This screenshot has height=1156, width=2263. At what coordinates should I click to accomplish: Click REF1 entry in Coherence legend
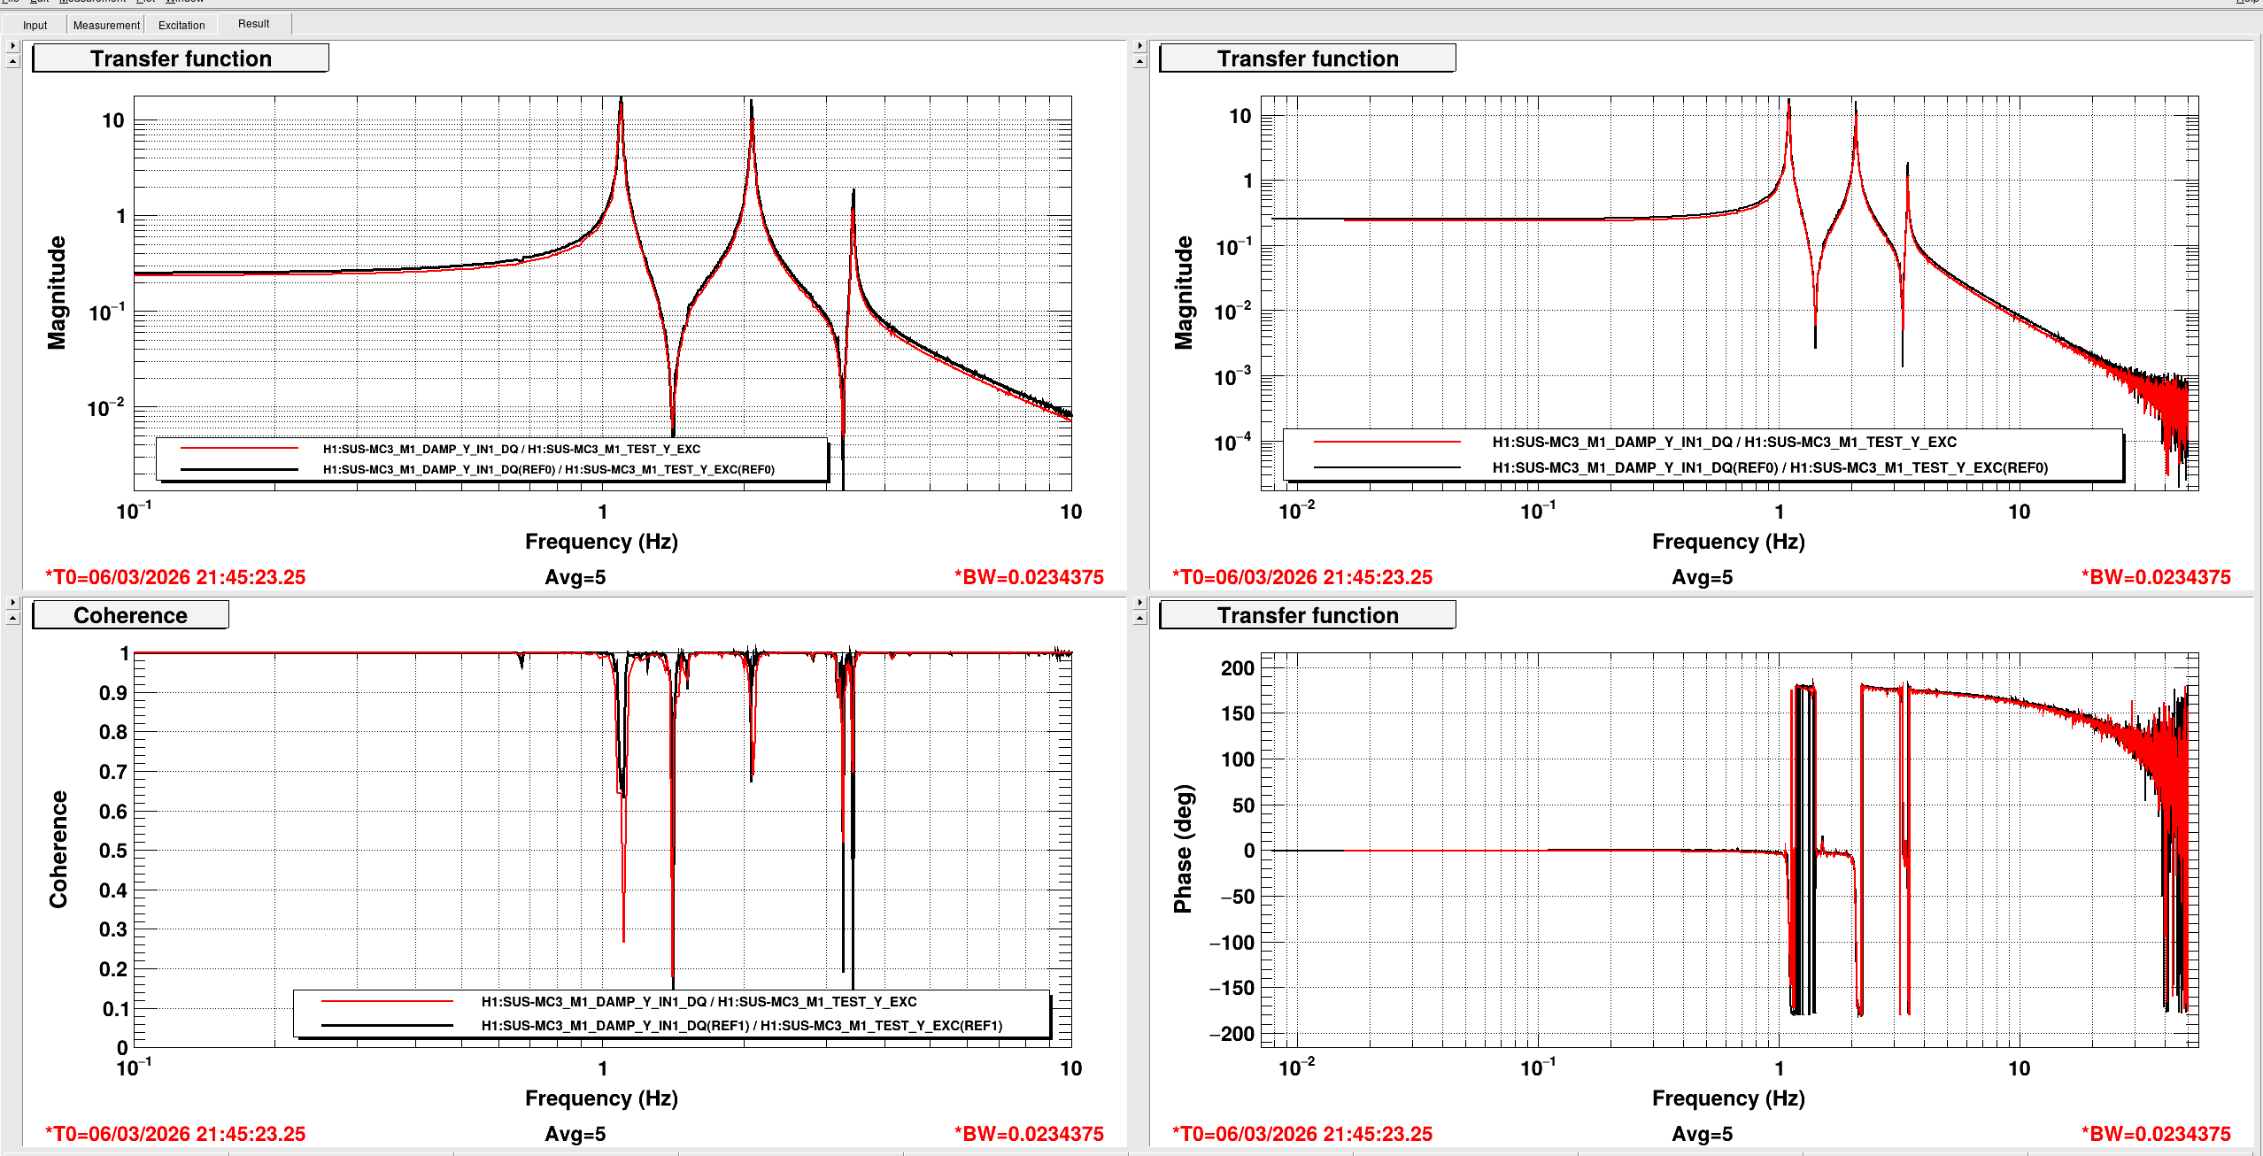tap(741, 1025)
